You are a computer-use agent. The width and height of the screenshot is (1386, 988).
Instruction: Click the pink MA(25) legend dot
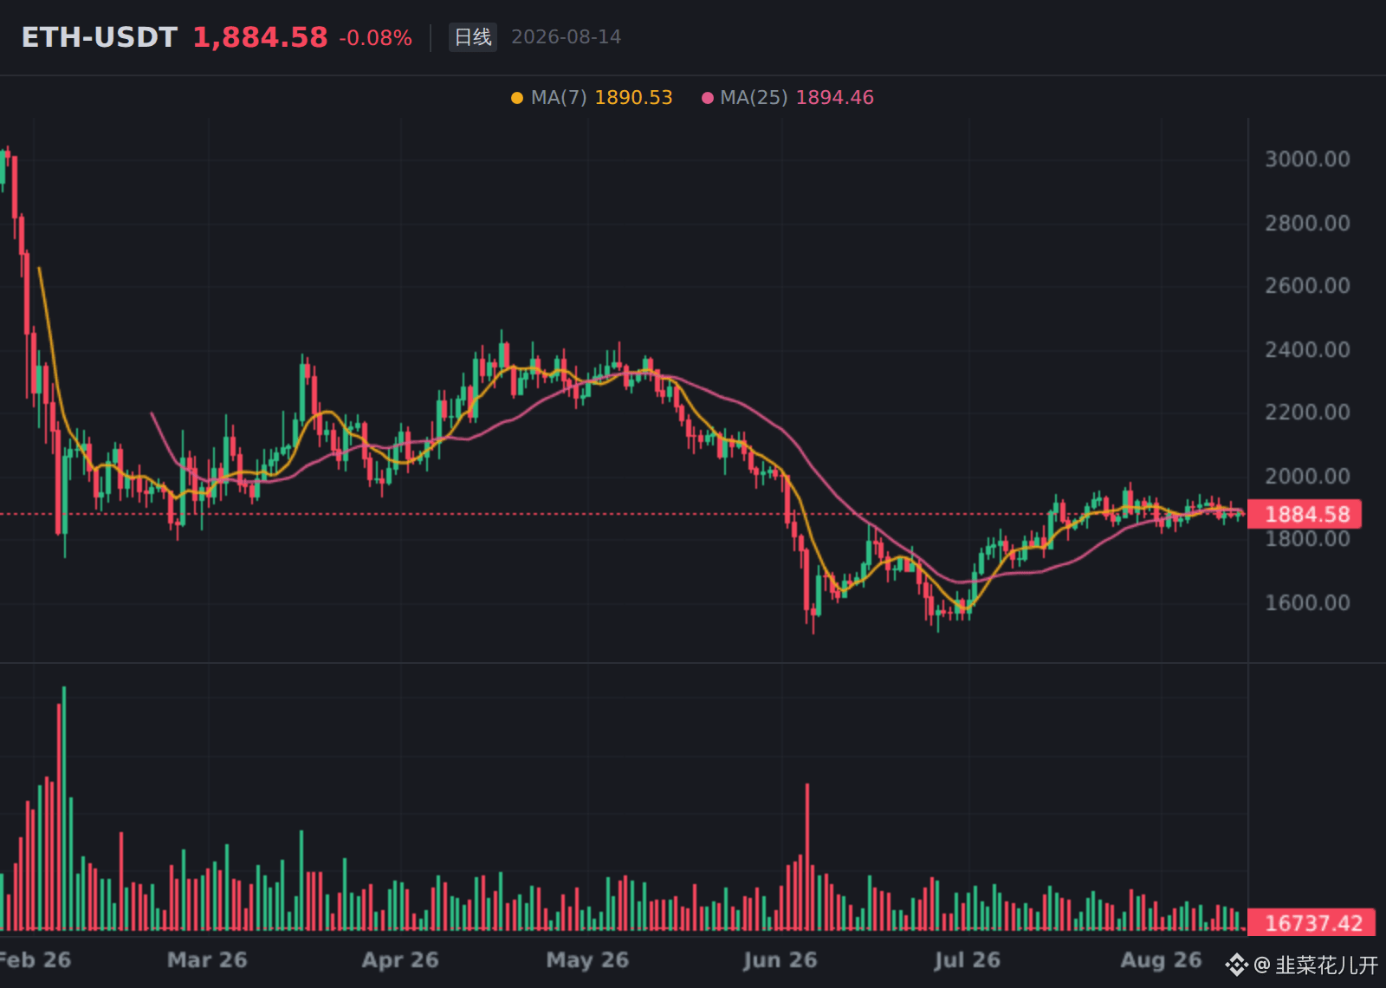pyautogui.click(x=707, y=98)
